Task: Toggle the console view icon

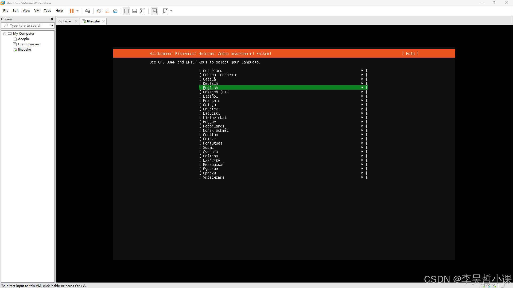Action: click(x=154, y=11)
